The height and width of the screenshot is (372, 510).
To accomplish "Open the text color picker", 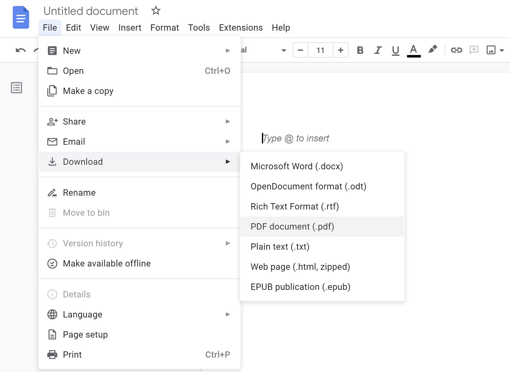I will coord(414,50).
